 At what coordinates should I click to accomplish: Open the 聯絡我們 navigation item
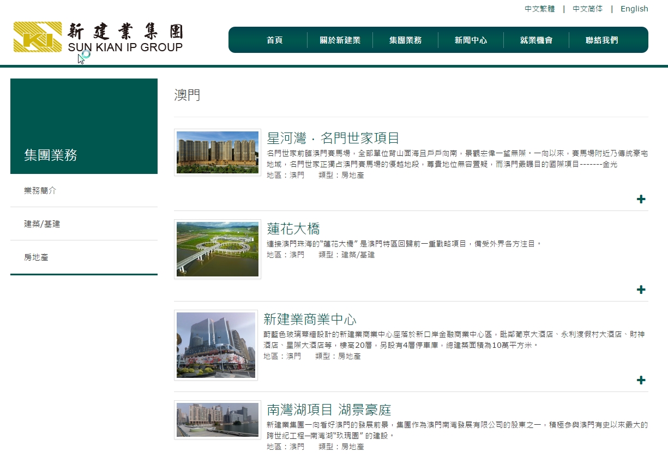[601, 40]
